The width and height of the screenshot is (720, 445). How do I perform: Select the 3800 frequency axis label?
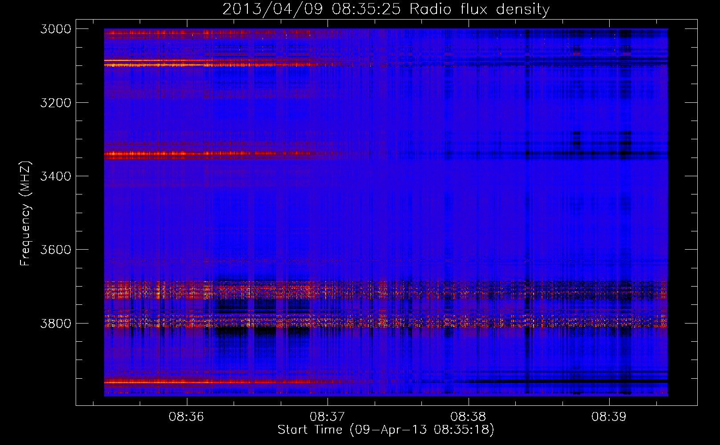point(56,324)
